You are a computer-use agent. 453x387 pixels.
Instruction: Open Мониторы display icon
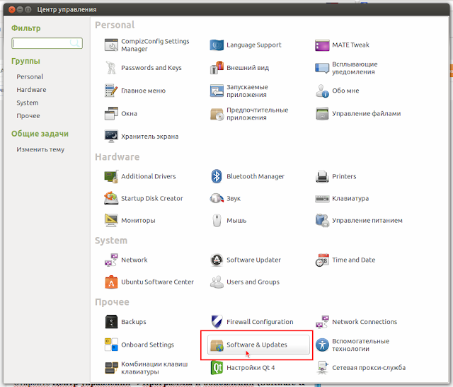111,220
